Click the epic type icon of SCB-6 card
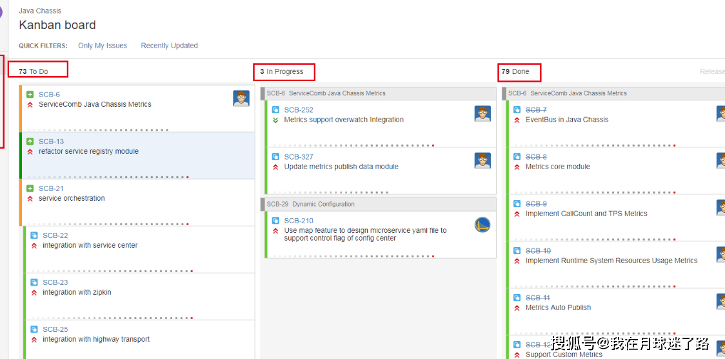The height and width of the screenshot is (359, 725). click(x=30, y=95)
